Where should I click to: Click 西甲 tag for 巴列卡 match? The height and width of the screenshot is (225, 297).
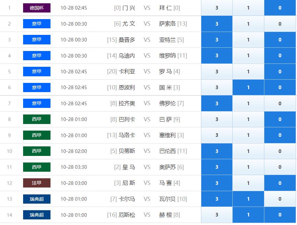point(37,119)
